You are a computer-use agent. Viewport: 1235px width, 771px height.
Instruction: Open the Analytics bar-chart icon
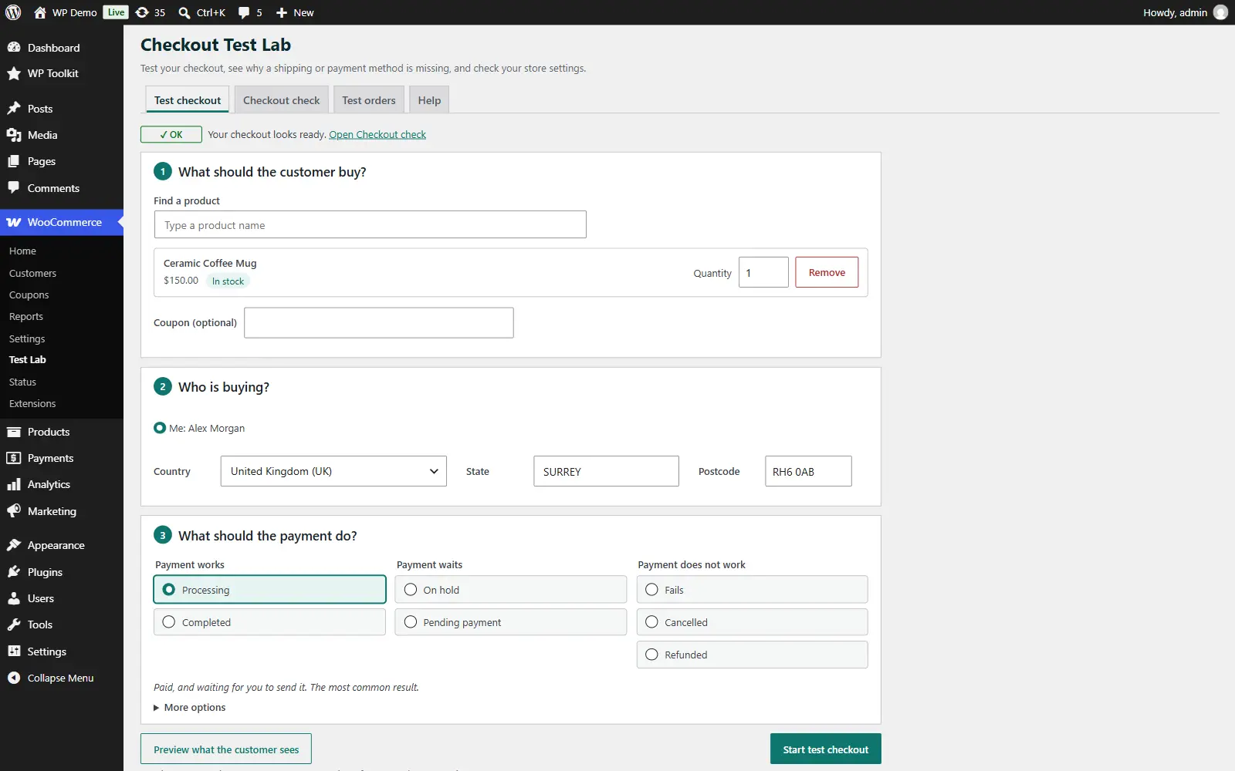(14, 484)
